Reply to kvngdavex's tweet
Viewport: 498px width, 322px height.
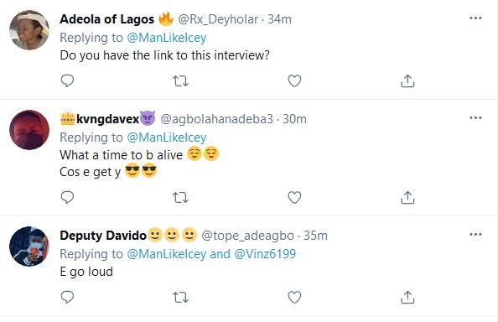pyautogui.click(x=67, y=198)
